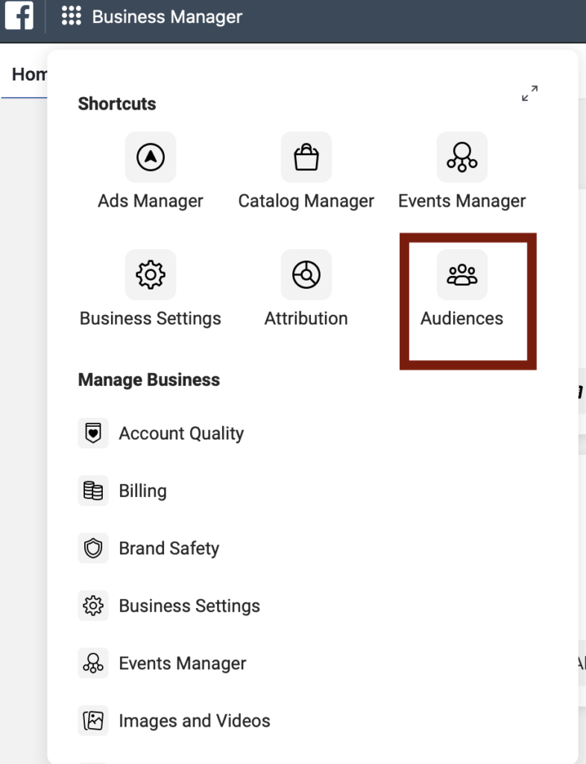
Task: Open the Catalog Manager shopping bag icon
Action: click(x=306, y=157)
